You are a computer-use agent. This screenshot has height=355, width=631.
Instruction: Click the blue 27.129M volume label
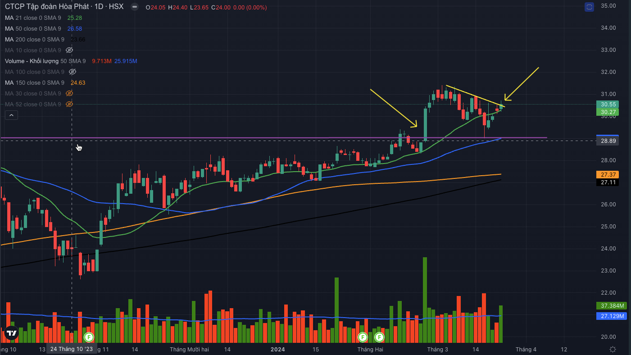pos(613,316)
